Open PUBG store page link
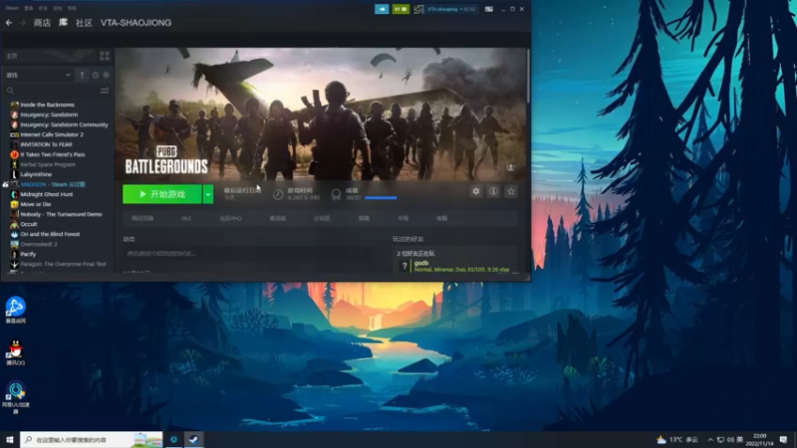The image size is (797, 448). [142, 218]
